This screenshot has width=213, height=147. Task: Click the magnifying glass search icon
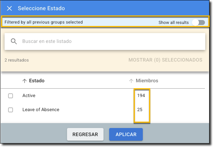point(14,41)
